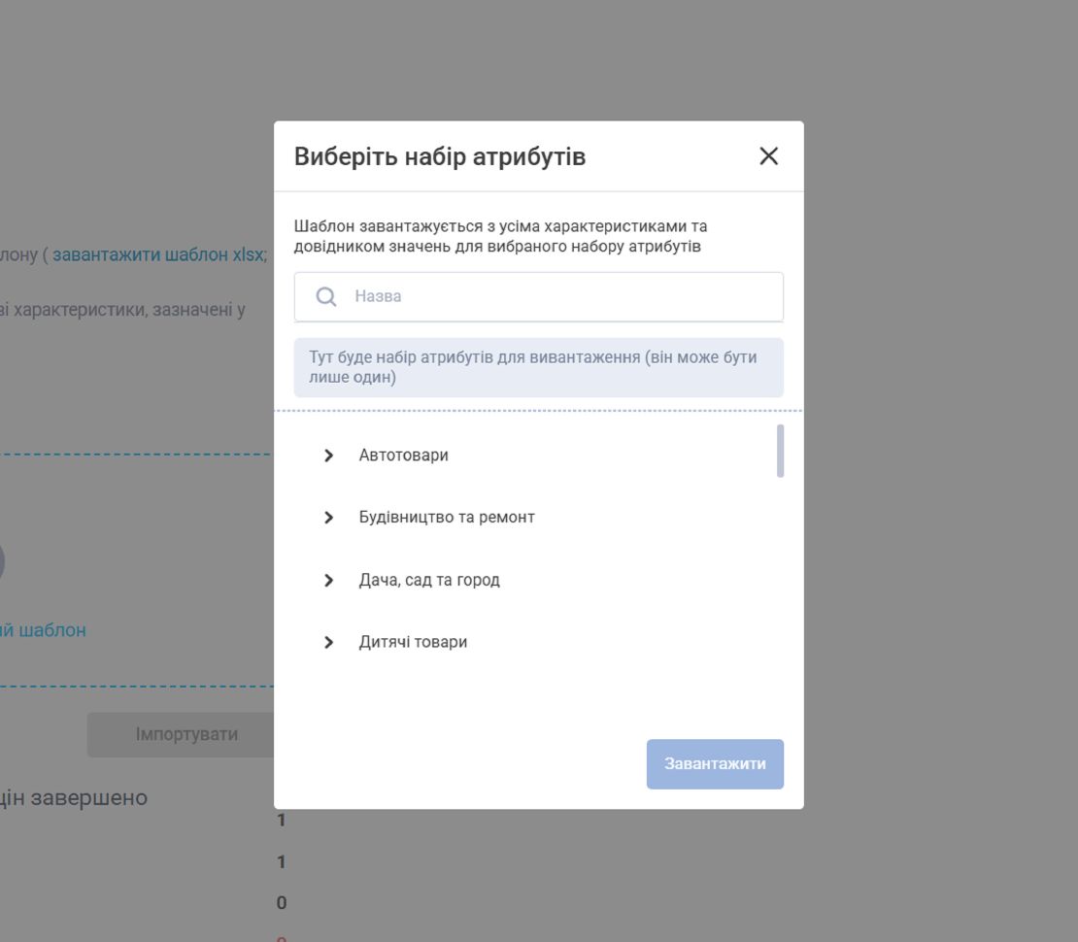Click the partial round icon at left edge

click(2, 561)
